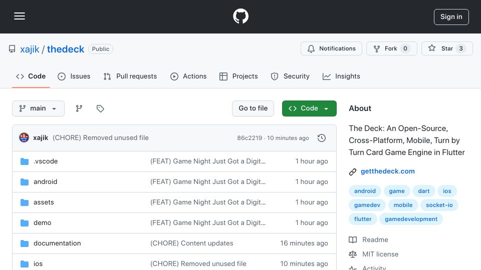The height and width of the screenshot is (270, 481).
Task: Open thedeck repository link
Action: tap(65, 49)
